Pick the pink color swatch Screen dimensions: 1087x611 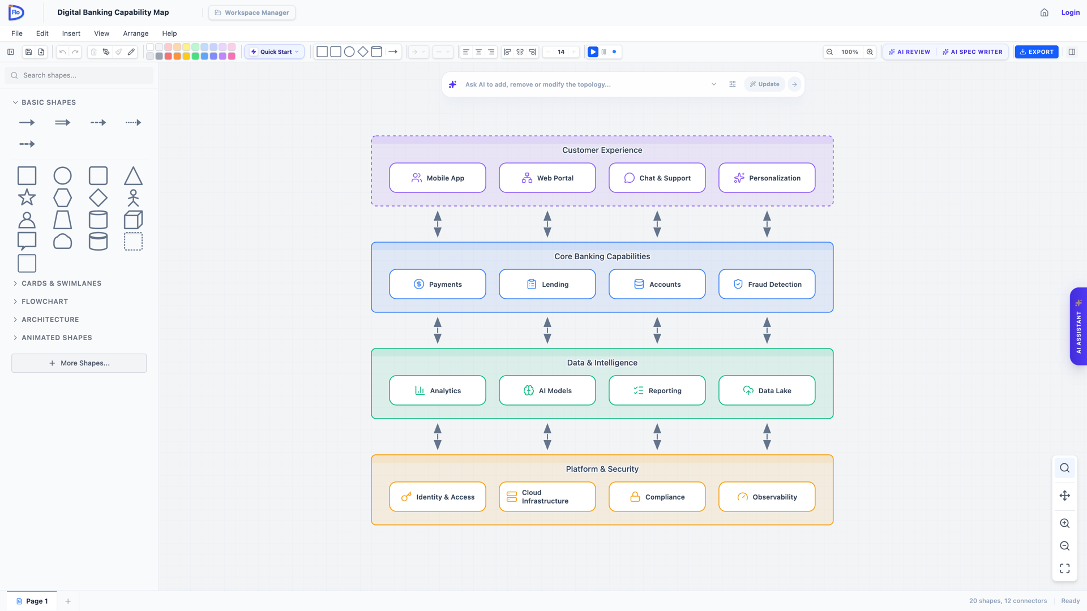tap(232, 57)
